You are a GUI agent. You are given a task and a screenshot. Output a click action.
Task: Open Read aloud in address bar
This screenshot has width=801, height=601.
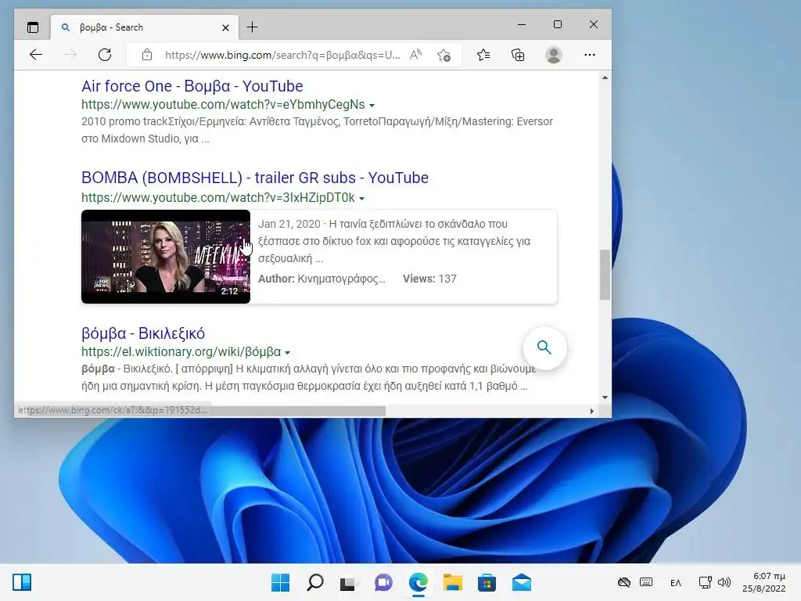point(416,55)
